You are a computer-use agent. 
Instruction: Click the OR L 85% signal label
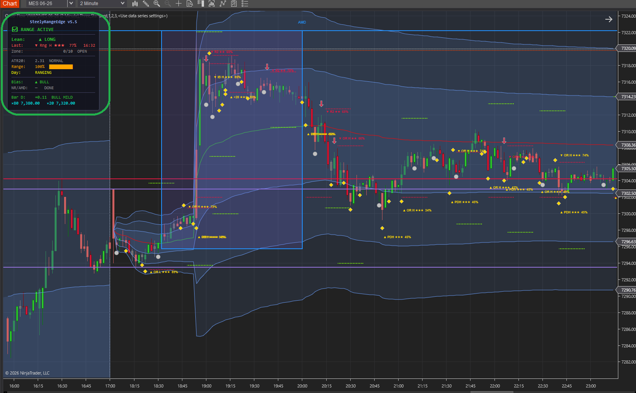coord(164,272)
